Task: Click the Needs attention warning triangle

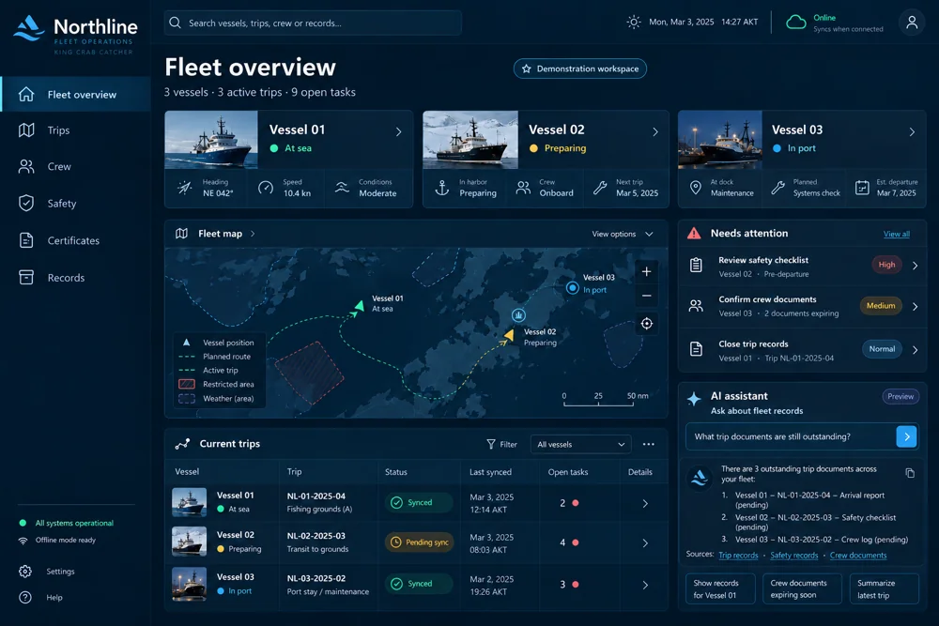Action: pyautogui.click(x=694, y=234)
